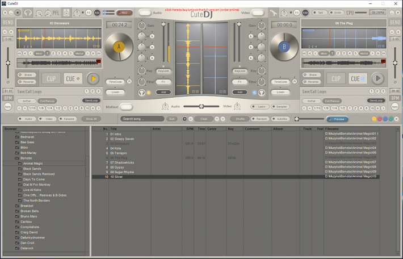Toggle AutoMix mode

pos(280,119)
